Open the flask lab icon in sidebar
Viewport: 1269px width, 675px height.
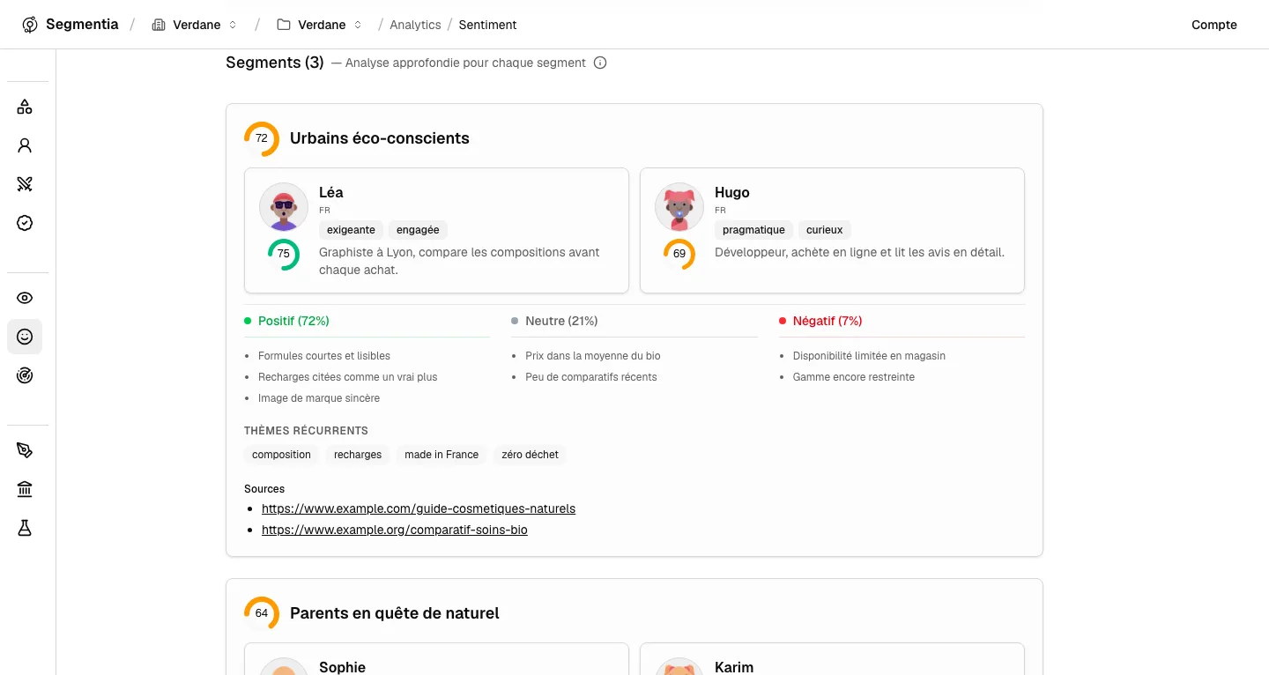pos(25,528)
